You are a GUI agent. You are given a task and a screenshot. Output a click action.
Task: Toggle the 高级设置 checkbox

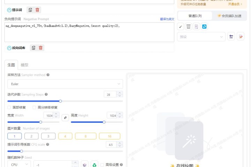click(x=102, y=165)
